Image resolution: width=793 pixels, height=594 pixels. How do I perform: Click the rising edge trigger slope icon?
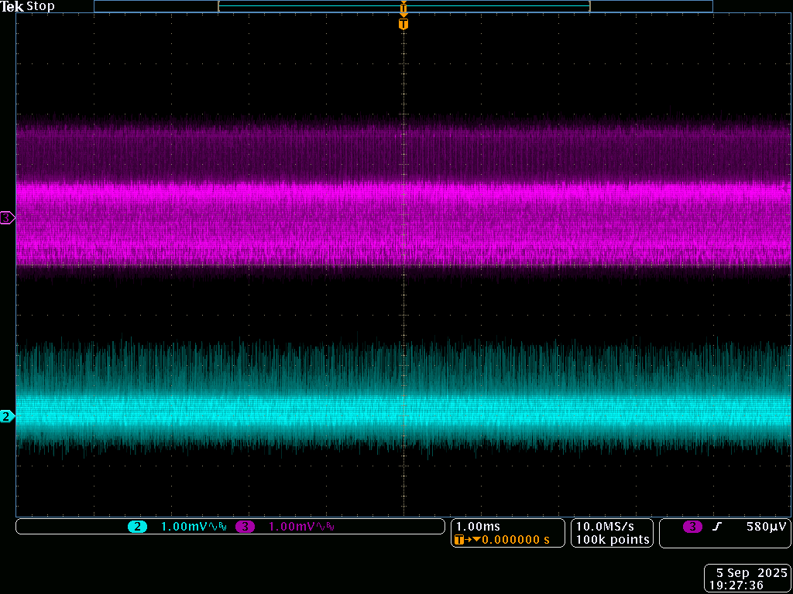click(716, 527)
